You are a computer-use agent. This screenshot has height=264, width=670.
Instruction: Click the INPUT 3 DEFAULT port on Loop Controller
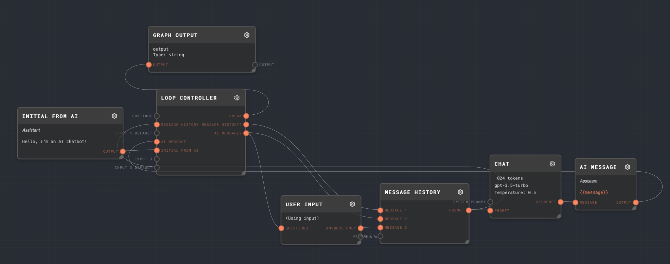(157, 168)
